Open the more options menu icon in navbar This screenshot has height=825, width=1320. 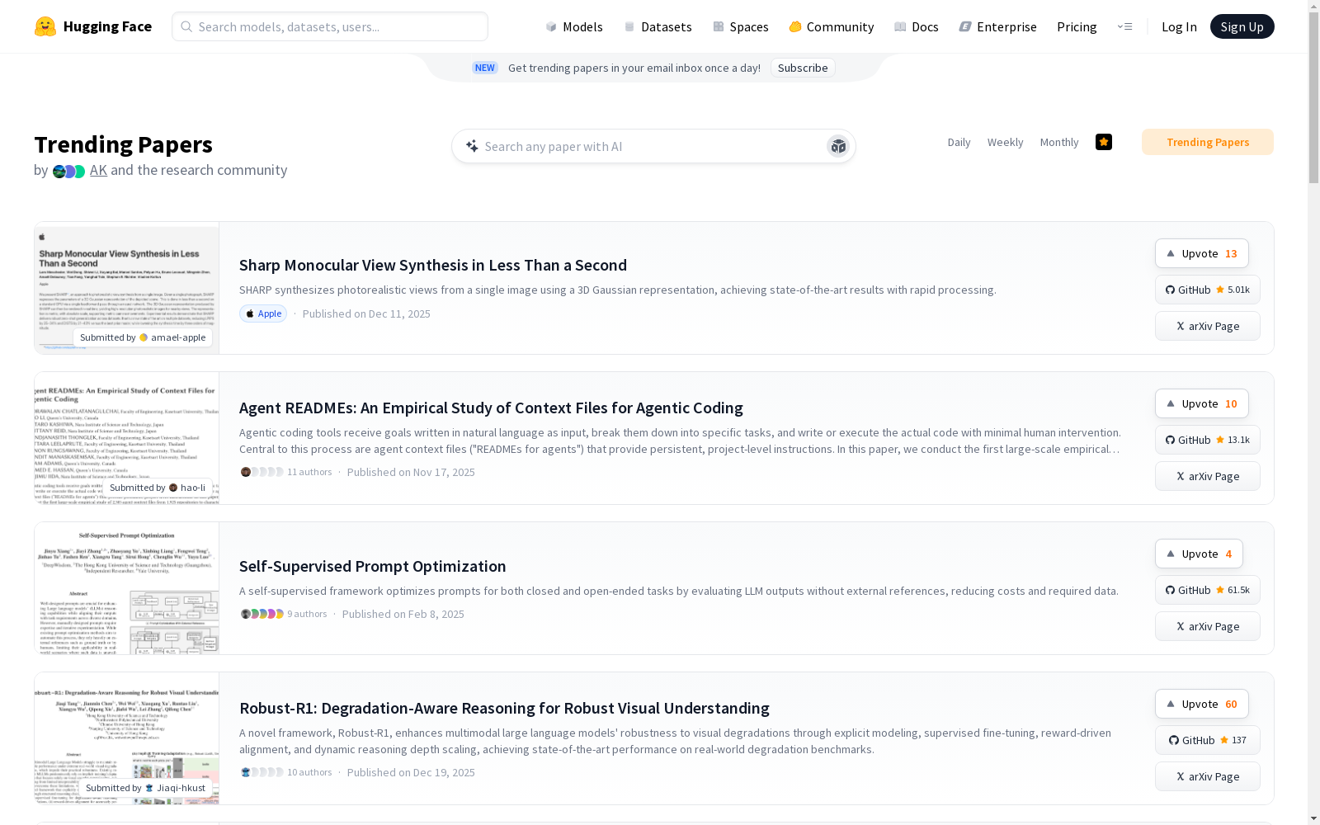click(1124, 26)
